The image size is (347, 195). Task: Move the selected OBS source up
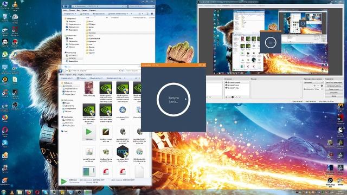pos(236,97)
